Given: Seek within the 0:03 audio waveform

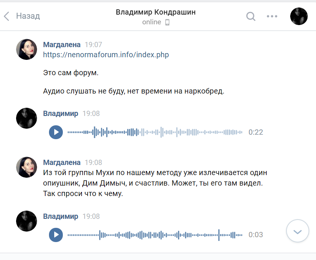Looking at the screenshot, I should pos(155,235).
